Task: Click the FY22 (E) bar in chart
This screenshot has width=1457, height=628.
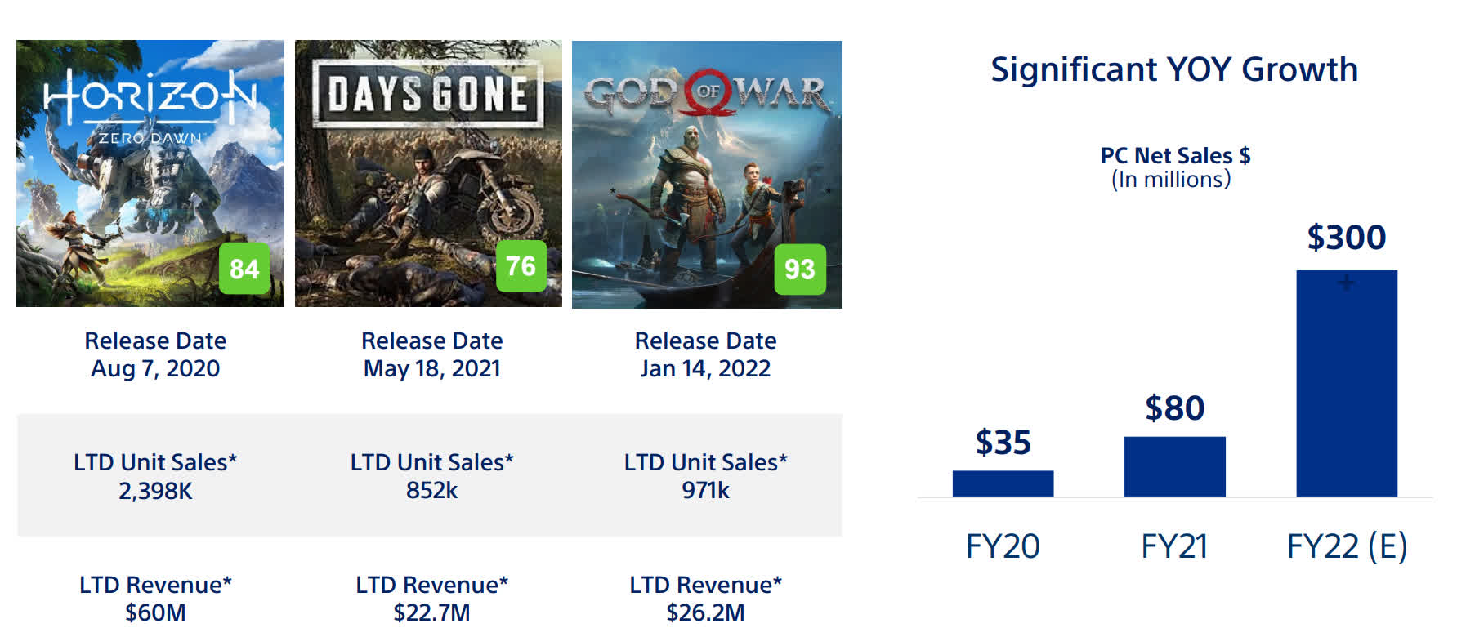Action: coord(1346,383)
